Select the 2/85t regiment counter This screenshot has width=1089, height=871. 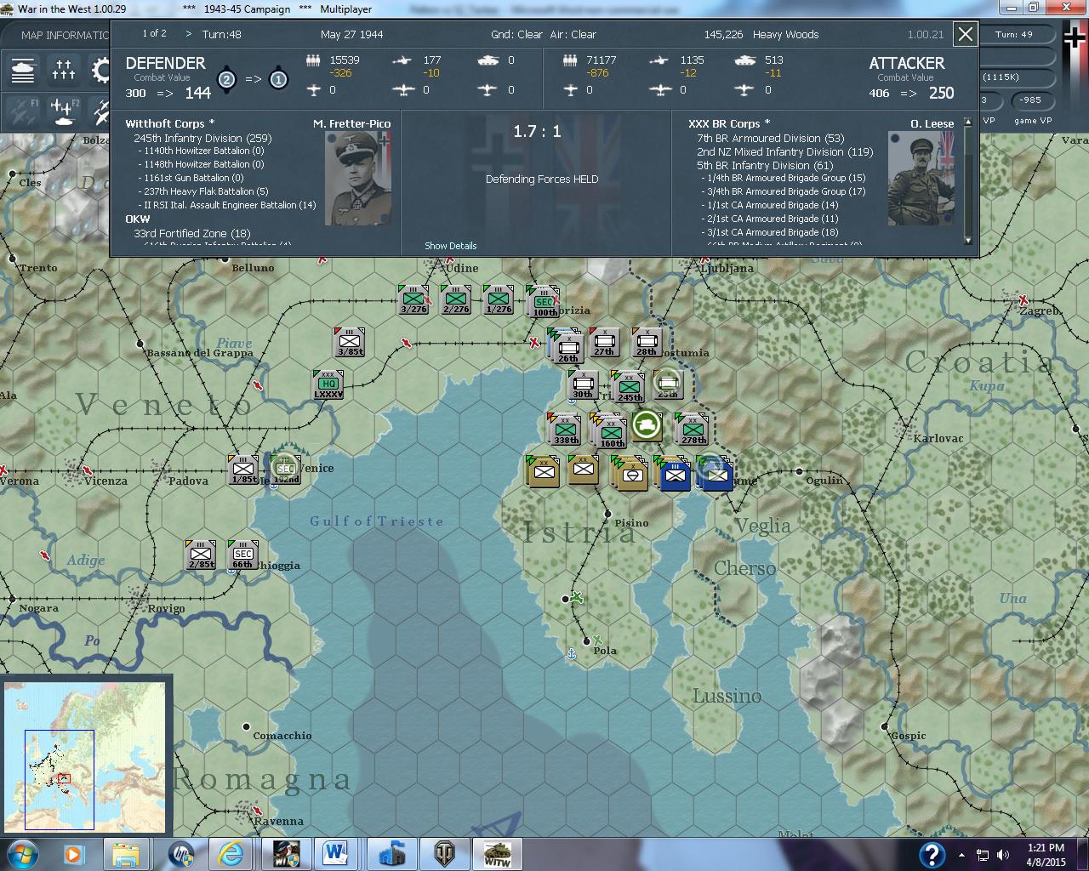(x=201, y=555)
